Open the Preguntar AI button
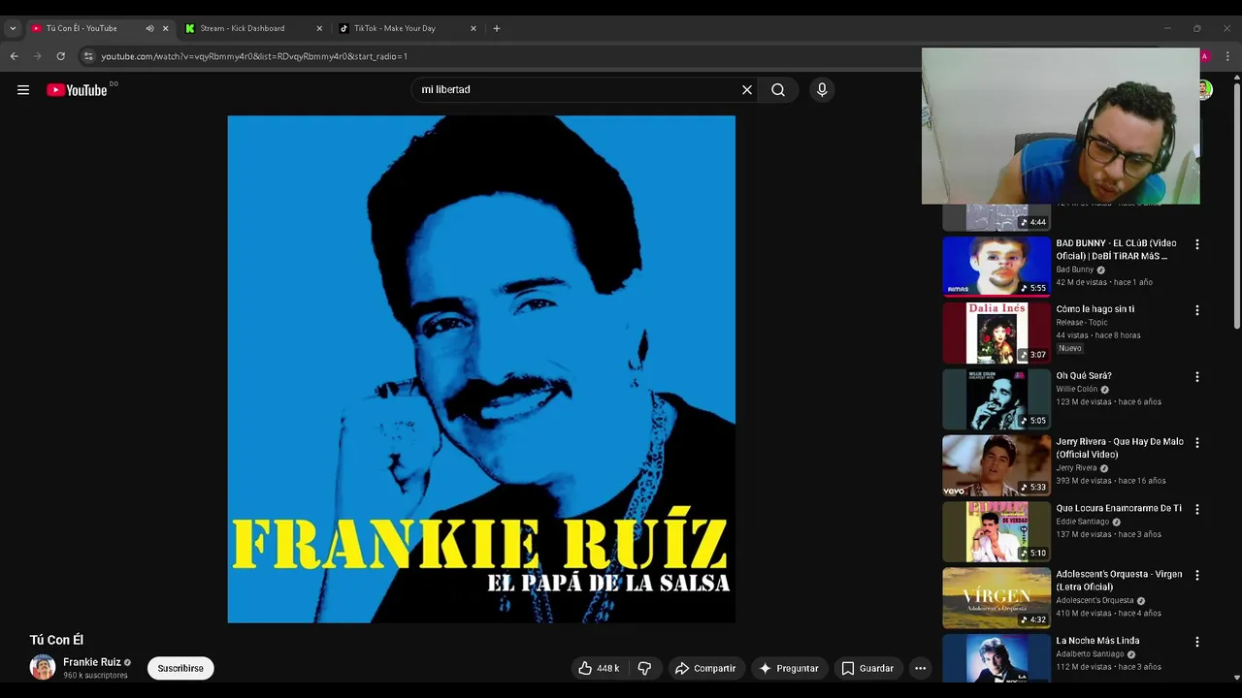 tap(789, 668)
